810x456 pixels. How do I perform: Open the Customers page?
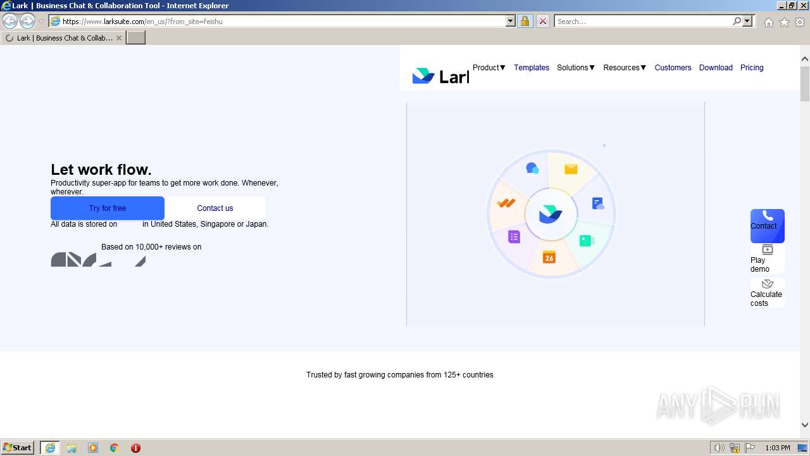(673, 68)
